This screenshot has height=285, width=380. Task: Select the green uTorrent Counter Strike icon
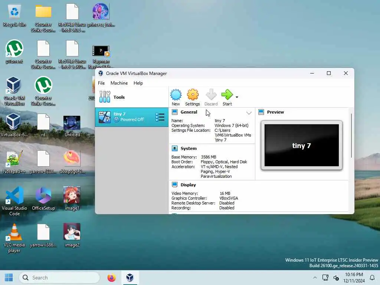tap(43, 92)
